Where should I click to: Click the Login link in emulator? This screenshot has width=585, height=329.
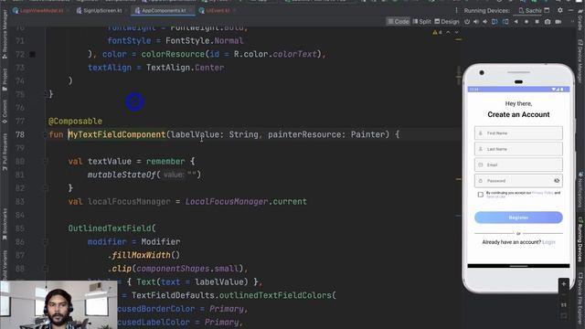coord(548,242)
